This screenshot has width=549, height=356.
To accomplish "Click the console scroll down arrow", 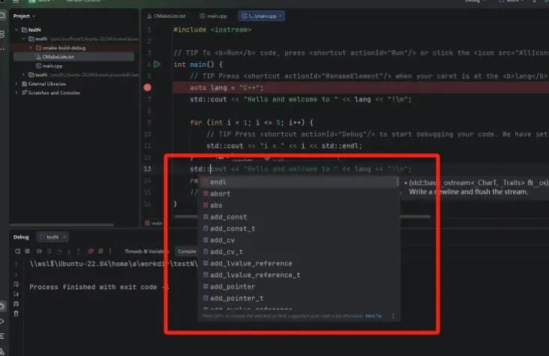I will pyautogui.click(x=16, y=274).
